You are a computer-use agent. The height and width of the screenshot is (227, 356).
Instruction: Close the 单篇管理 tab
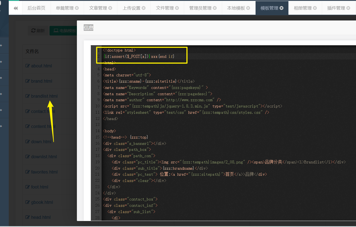pyautogui.click(x=77, y=8)
